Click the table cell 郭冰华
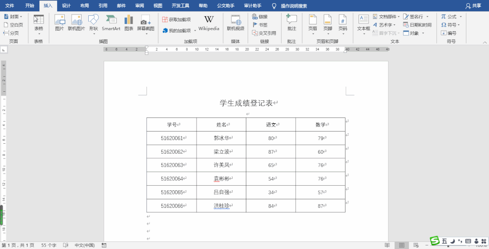 (221, 138)
